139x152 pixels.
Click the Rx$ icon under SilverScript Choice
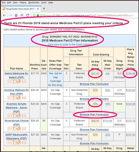click(x=18, y=129)
